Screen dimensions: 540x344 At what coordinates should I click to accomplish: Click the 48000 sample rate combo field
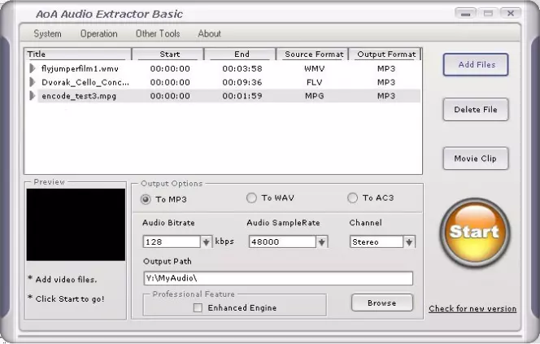tap(282, 242)
